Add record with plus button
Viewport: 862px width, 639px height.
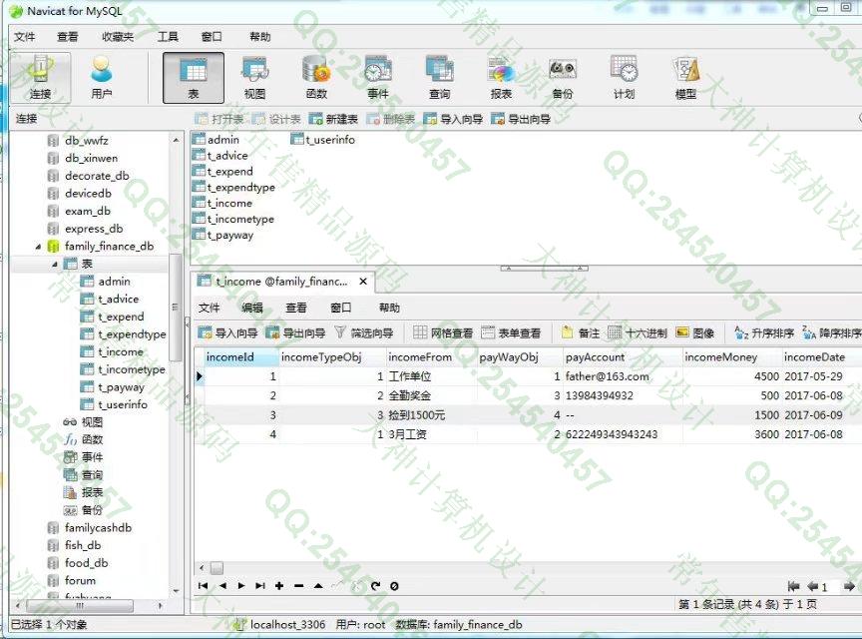click(x=279, y=586)
